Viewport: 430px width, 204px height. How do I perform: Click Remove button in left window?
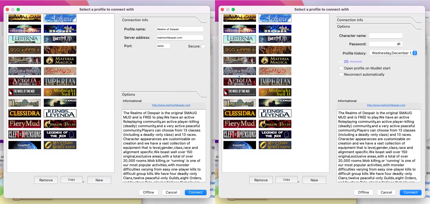(46, 180)
